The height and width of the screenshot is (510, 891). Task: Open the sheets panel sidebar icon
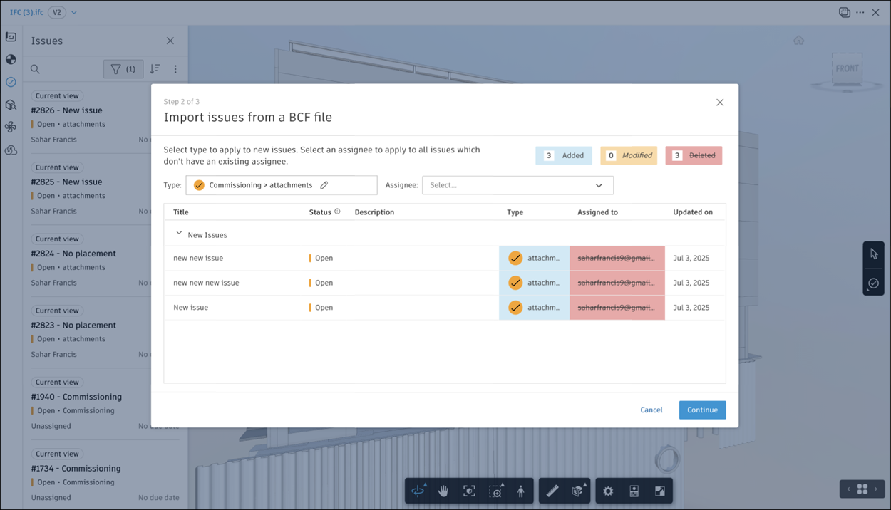pos(11,37)
